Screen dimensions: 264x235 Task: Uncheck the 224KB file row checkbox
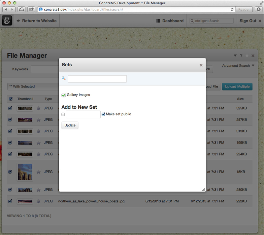point(10,154)
